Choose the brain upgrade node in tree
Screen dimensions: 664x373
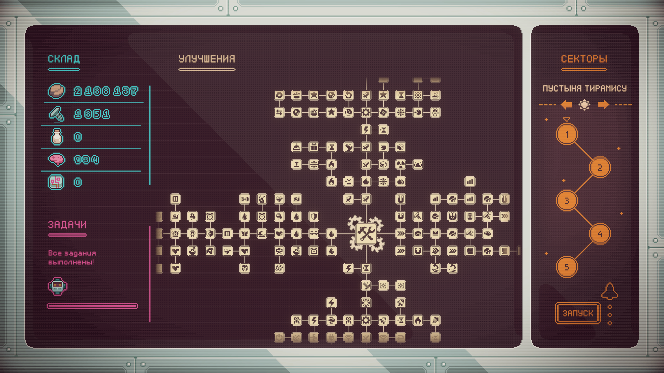[x=487, y=234]
